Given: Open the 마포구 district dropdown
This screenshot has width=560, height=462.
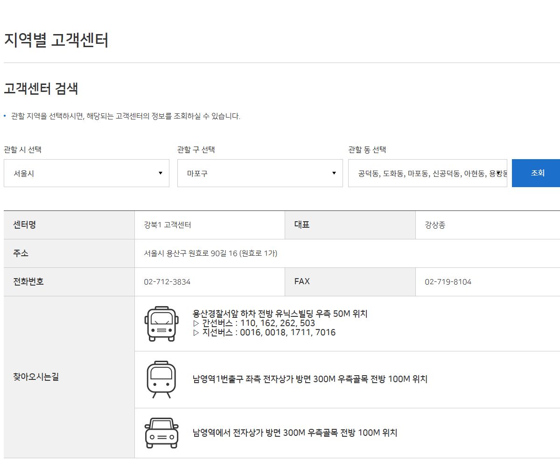Looking at the screenshot, I should click(260, 173).
